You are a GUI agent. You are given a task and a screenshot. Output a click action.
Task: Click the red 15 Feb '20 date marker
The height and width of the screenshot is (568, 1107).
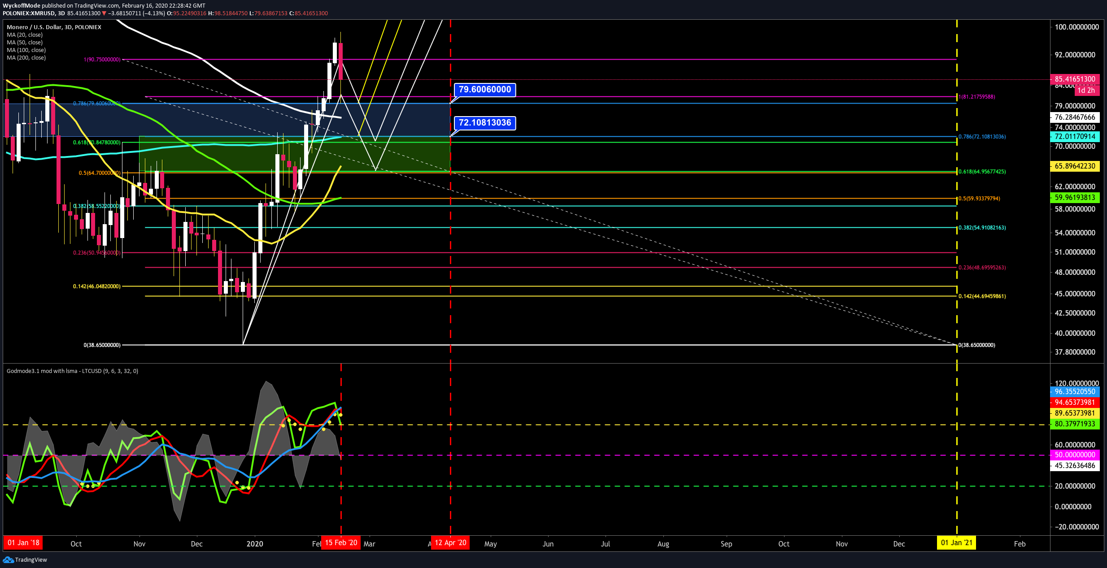(x=341, y=543)
